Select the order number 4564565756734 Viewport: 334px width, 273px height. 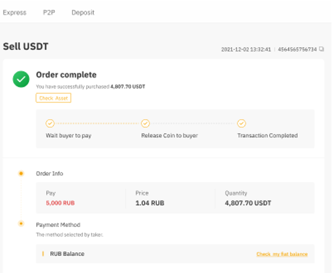pyautogui.click(x=297, y=49)
